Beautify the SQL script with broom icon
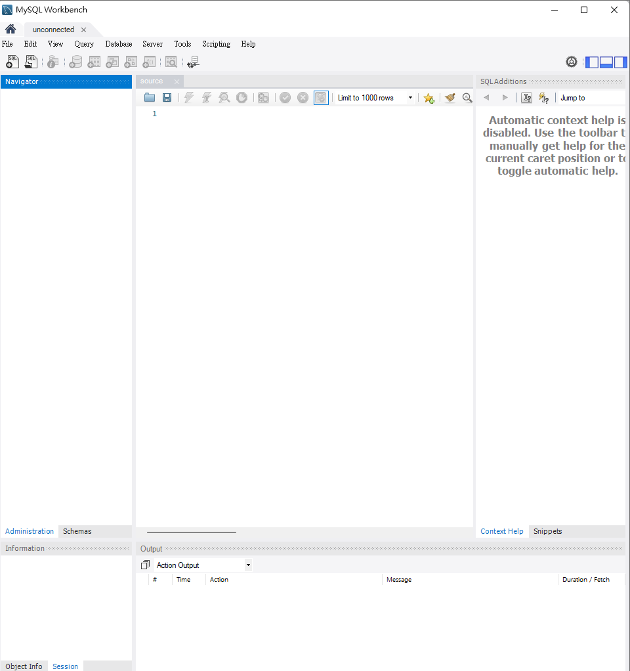 coord(450,98)
